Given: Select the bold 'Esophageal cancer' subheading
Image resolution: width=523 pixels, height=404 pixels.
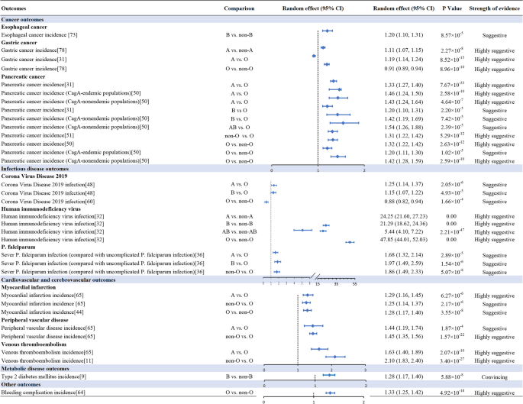Looking at the screenshot, I should click(x=24, y=27).
